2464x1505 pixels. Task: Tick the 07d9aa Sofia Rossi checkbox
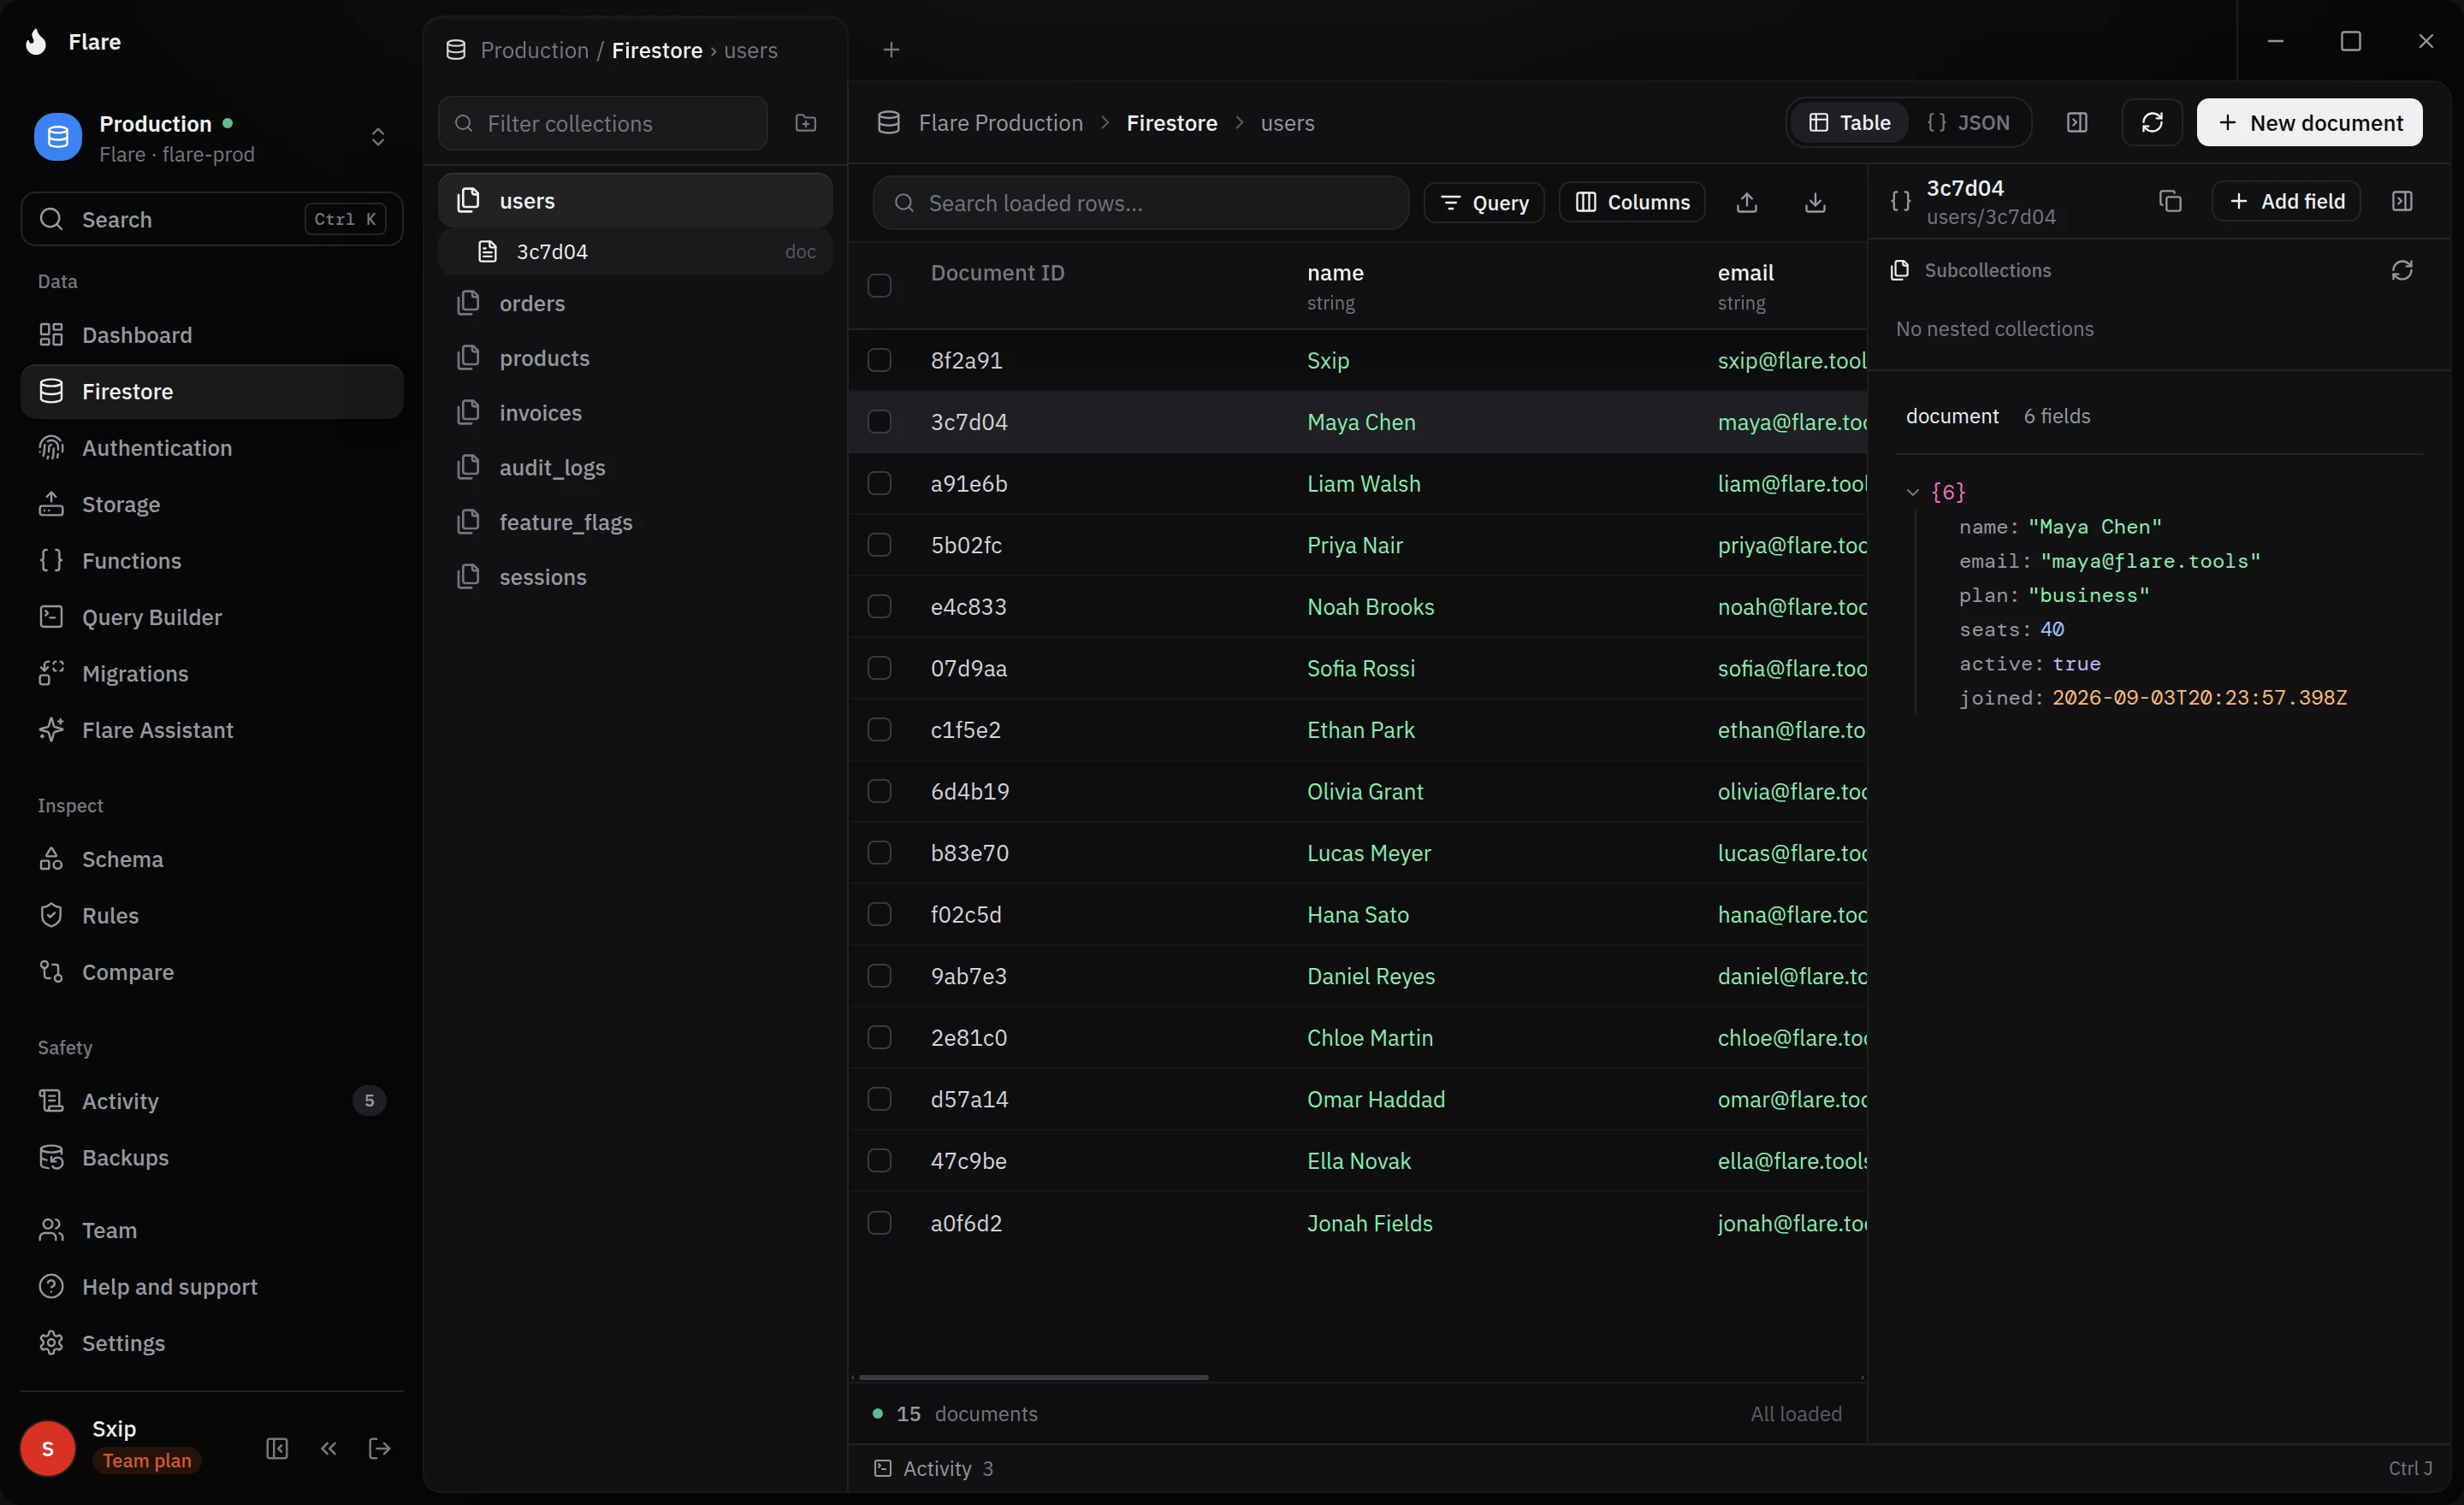tap(879, 668)
